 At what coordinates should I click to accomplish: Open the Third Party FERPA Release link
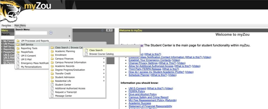coord(145,69)
